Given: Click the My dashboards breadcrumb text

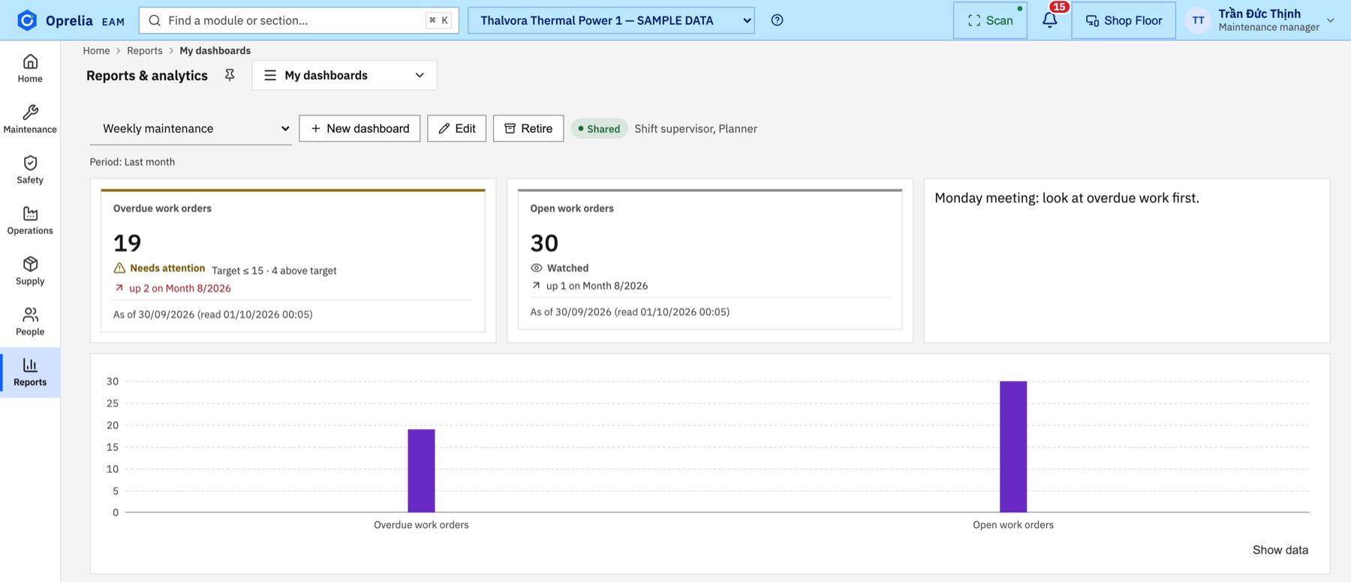Looking at the screenshot, I should [x=215, y=50].
